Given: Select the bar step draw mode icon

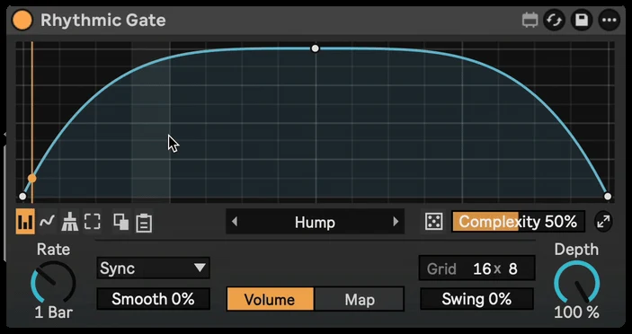Looking at the screenshot, I should click(x=25, y=222).
